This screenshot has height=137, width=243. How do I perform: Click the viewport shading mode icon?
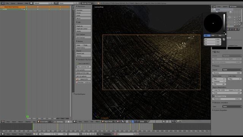(118, 121)
